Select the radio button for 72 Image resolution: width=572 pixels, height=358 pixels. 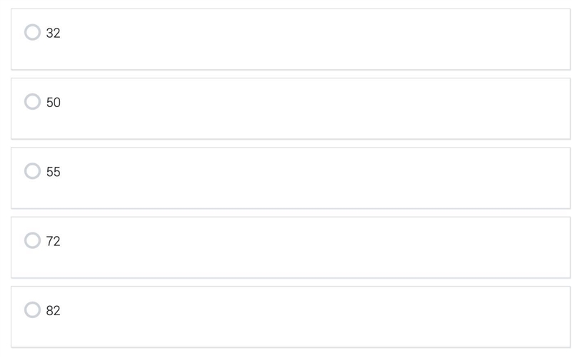tap(32, 240)
